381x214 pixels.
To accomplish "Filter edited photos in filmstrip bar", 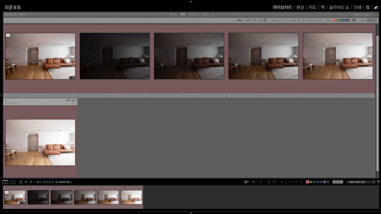I will tap(269, 182).
